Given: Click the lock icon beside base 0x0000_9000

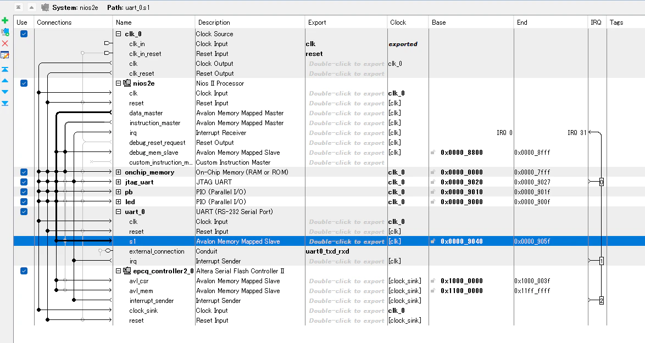Looking at the screenshot, I should [x=433, y=202].
